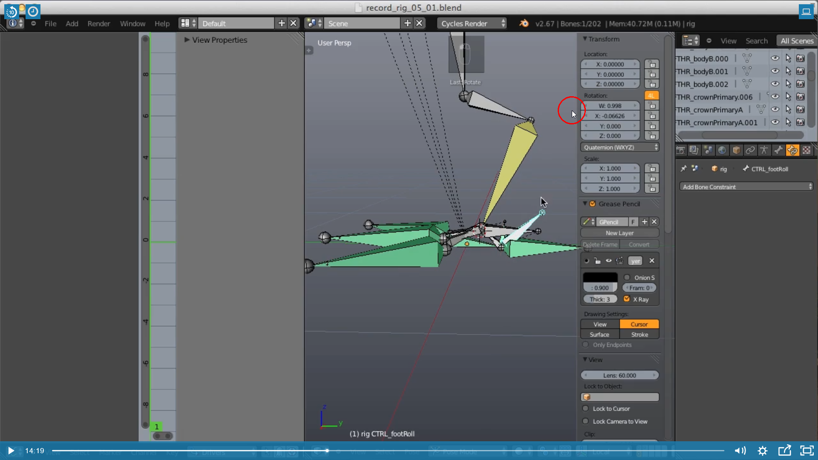This screenshot has height=460, width=818.
Task: Open the Window menu
Action: [x=132, y=23]
